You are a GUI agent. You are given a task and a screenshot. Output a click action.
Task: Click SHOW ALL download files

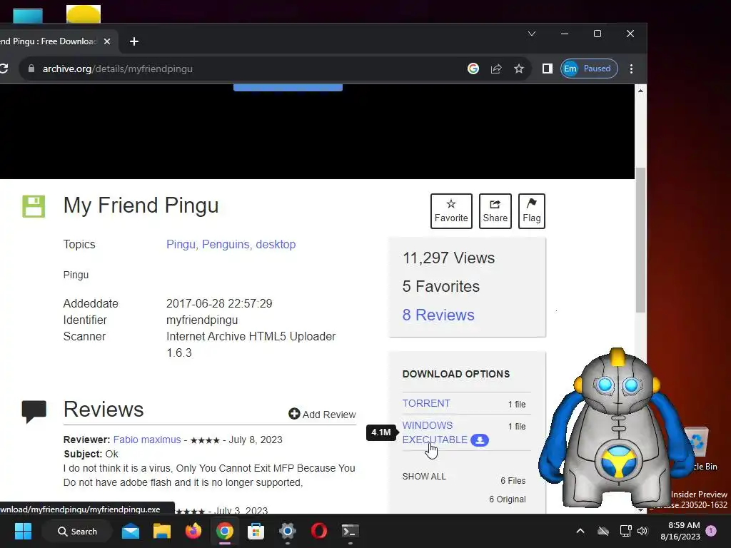coord(424,476)
